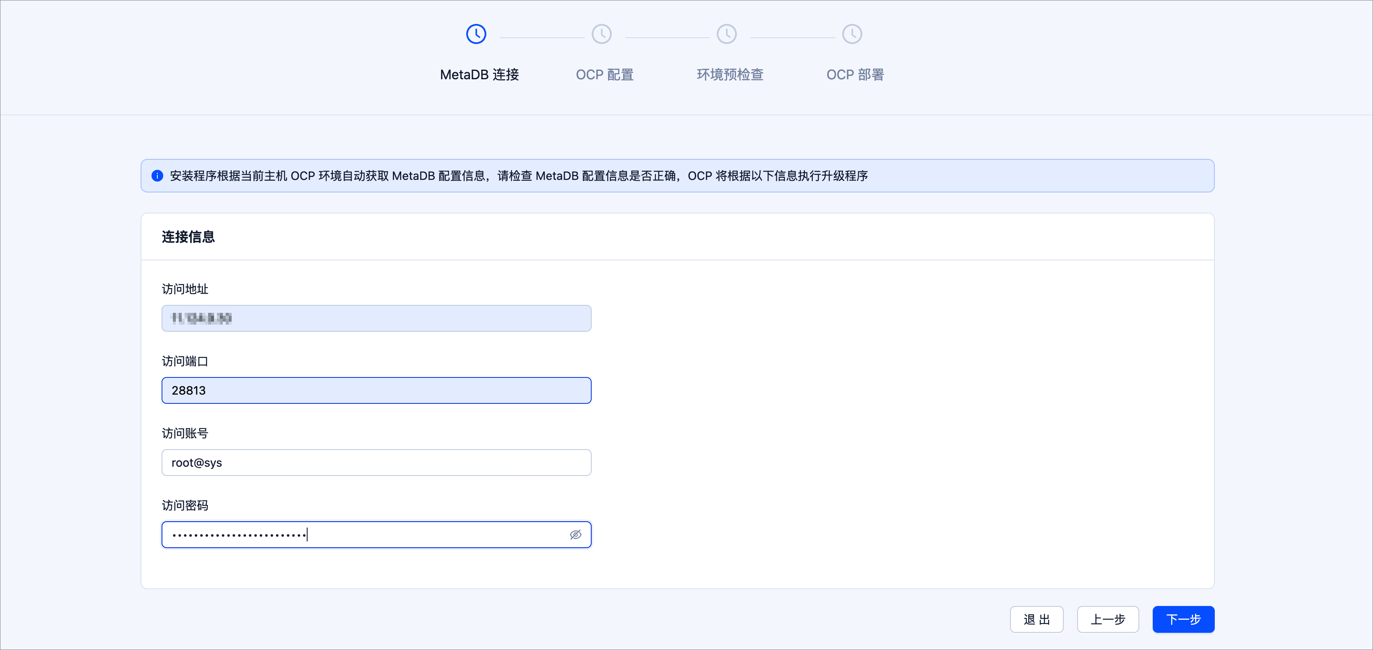Click the MetaDB 连接 step clock icon

(476, 34)
